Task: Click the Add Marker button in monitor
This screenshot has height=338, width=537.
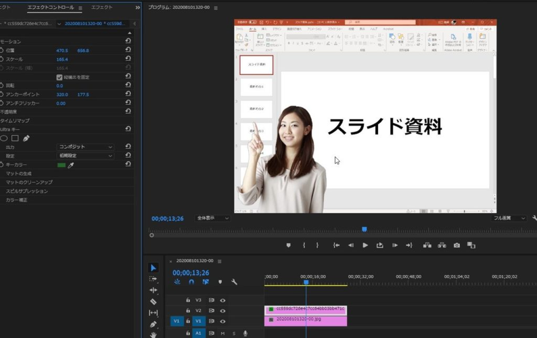Action: point(288,245)
